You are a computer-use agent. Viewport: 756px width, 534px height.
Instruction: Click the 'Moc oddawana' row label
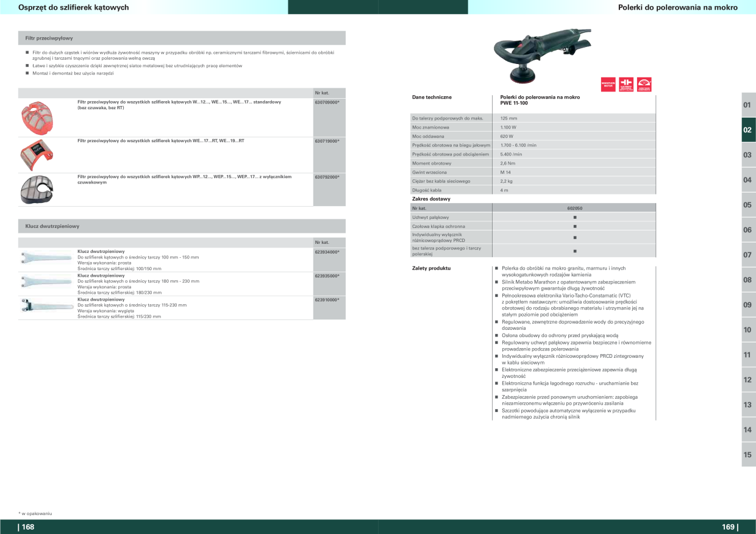tap(428, 137)
